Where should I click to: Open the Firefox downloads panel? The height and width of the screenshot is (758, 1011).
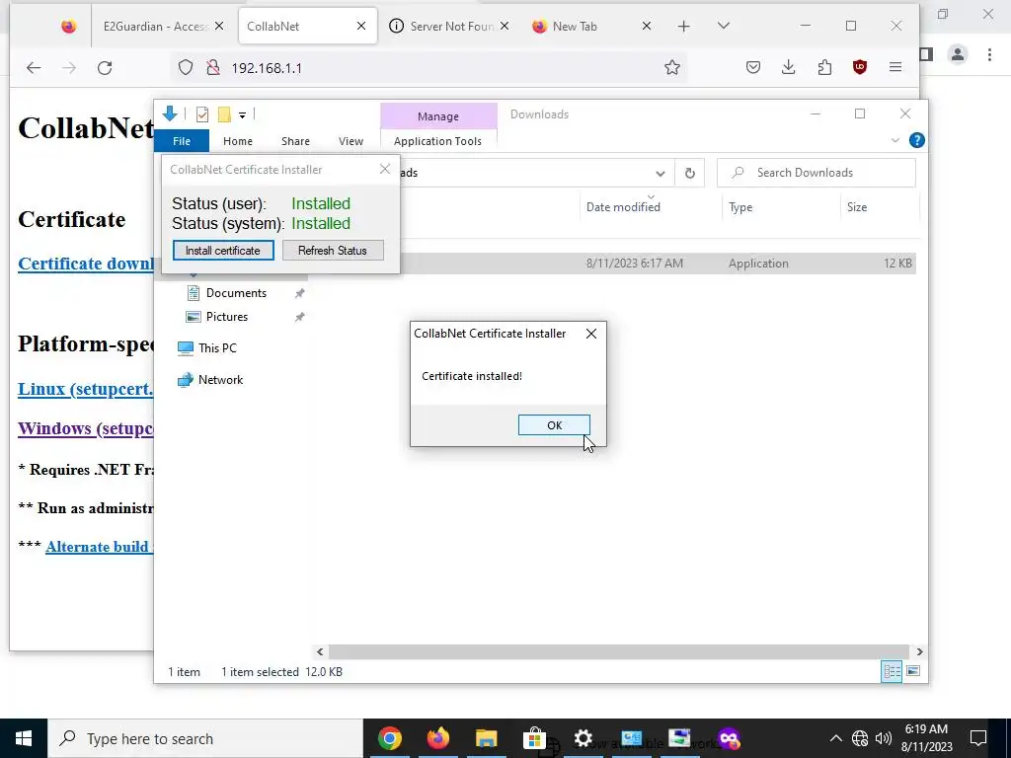[x=789, y=67]
